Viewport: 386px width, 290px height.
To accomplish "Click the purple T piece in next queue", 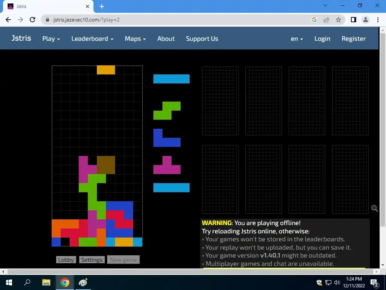I will (167, 165).
